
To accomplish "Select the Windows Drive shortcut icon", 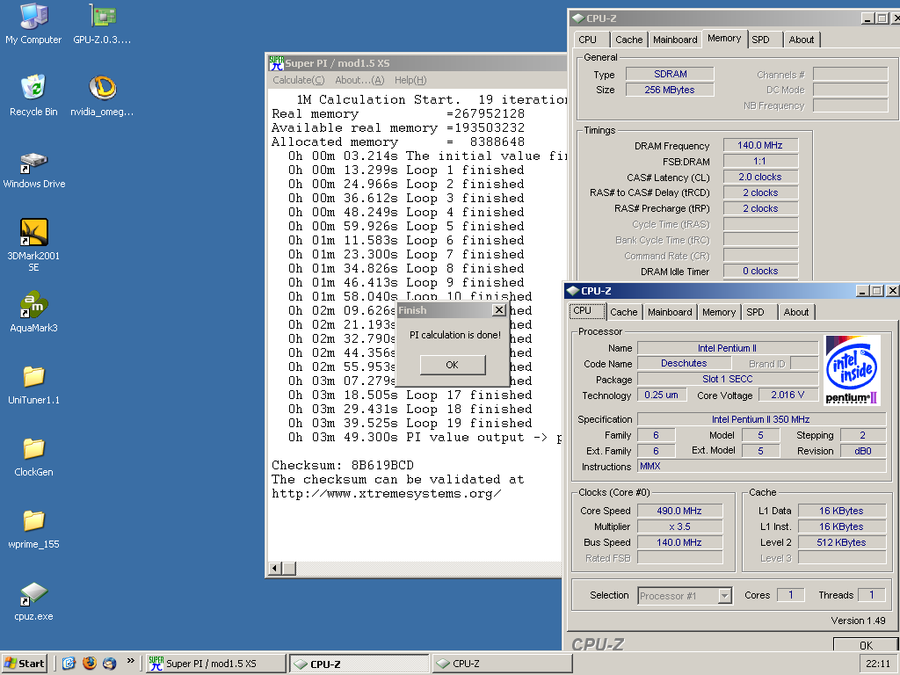I will (34, 170).
